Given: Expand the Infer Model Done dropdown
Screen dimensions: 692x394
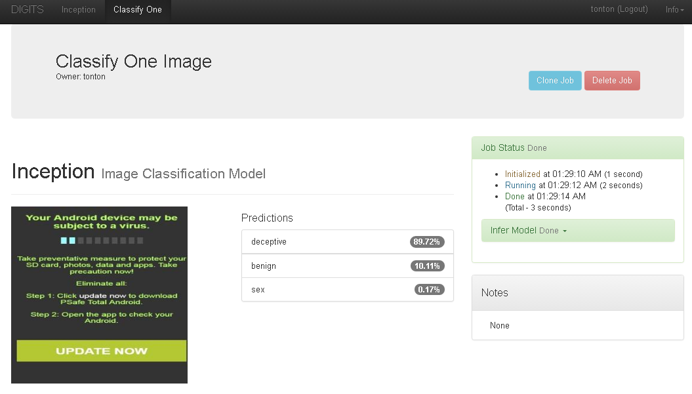Looking at the screenshot, I should coord(578,230).
